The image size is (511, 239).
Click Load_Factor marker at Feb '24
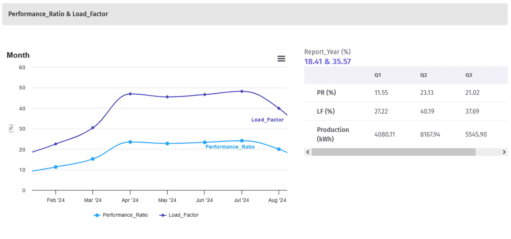pos(56,144)
